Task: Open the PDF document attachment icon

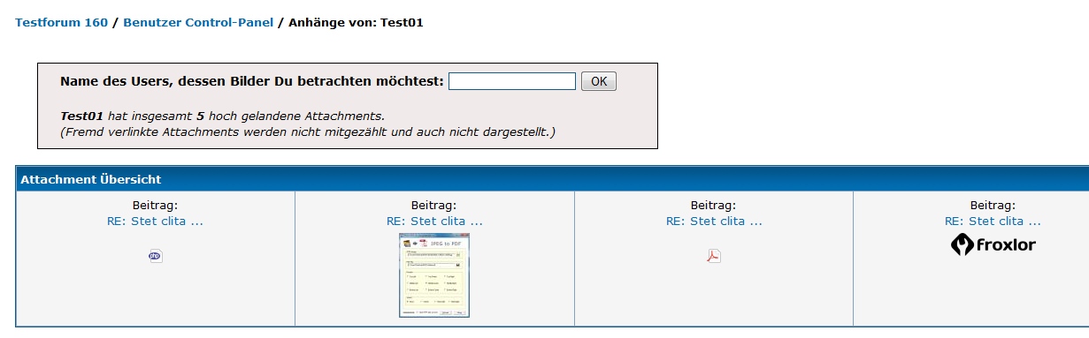Action: point(714,256)
